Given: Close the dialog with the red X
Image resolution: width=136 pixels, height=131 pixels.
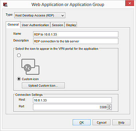Looking at the screenshot, I should (130, 3).
